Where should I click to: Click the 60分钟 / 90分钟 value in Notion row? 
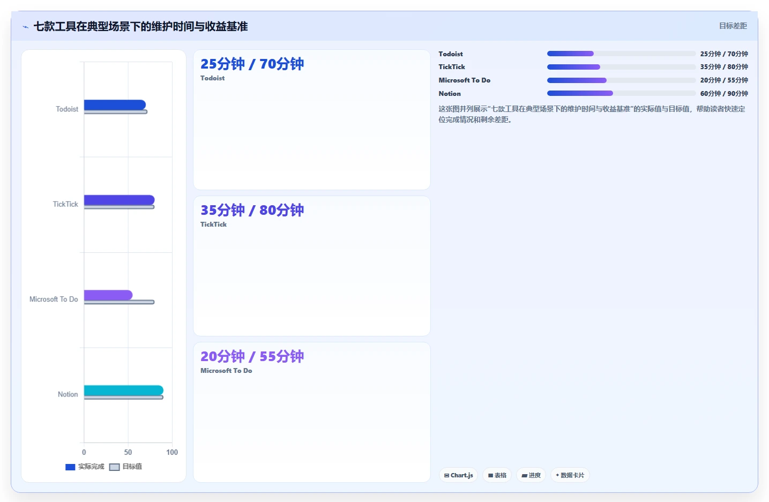[x=724, y=94]
